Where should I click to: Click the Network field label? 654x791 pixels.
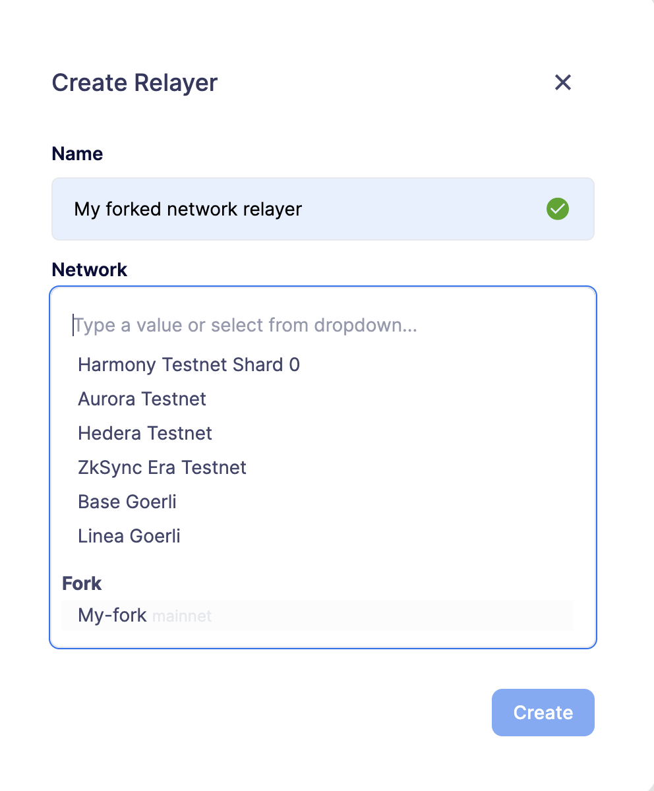coord(90,270)
